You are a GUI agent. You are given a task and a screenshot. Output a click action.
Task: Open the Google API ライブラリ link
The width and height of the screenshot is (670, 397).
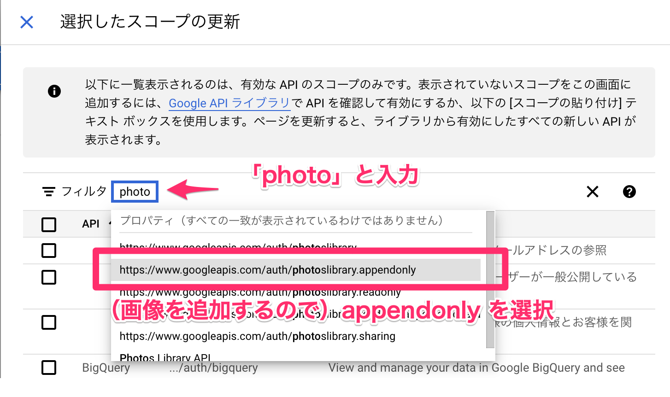point(229,103)
